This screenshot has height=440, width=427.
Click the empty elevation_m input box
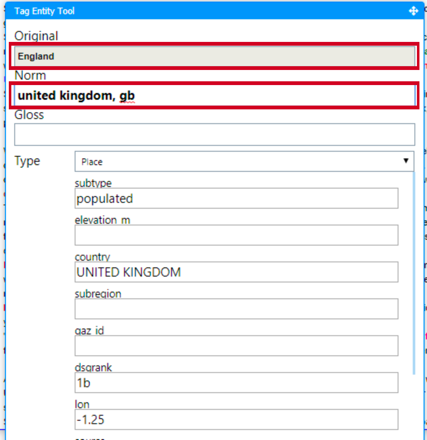(x=236, y=235)
